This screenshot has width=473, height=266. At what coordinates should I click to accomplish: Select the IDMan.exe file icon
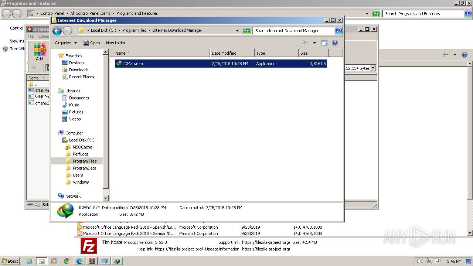pos(119,64)
